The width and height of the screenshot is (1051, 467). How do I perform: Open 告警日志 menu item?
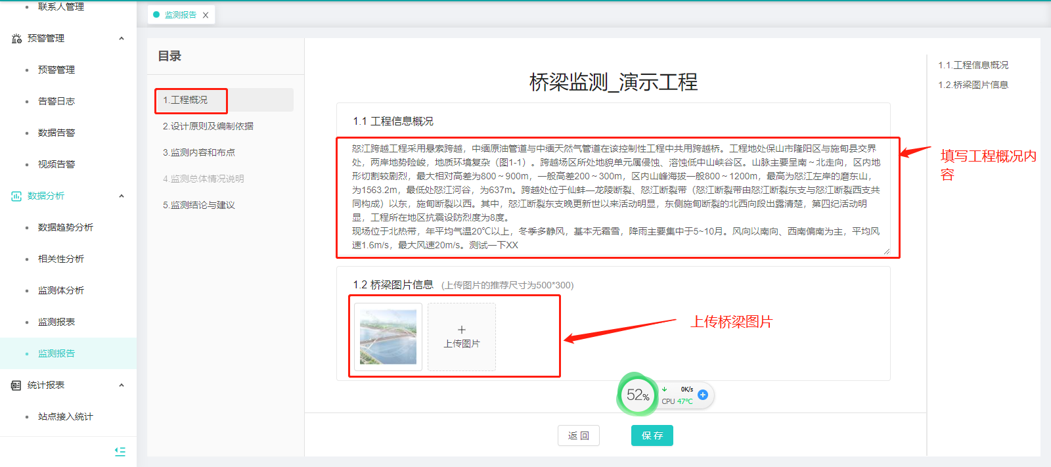(56, 101)
